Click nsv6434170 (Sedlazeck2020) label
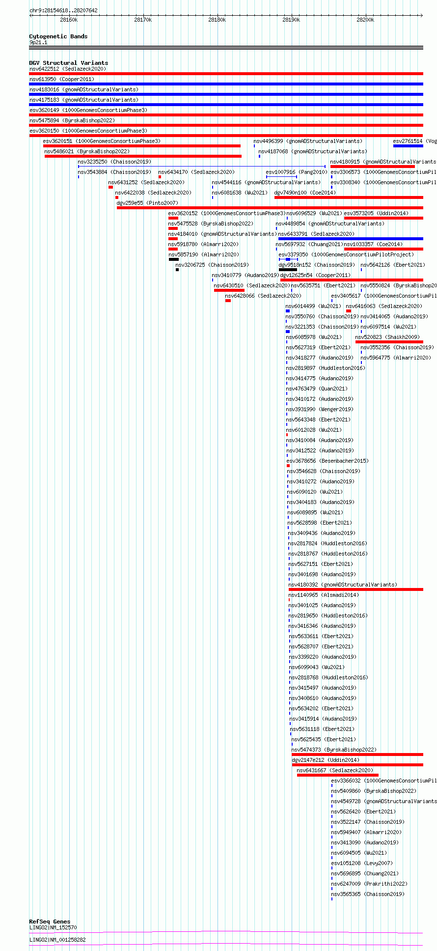This screenshot has width=437, height=951. pyautogui.click(x=196, y=172)
